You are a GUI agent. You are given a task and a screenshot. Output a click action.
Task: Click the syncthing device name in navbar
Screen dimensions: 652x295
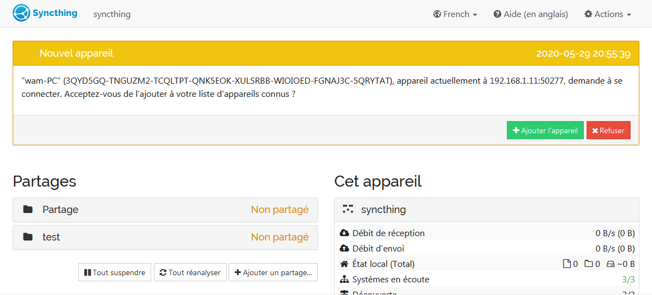point(112,14)
